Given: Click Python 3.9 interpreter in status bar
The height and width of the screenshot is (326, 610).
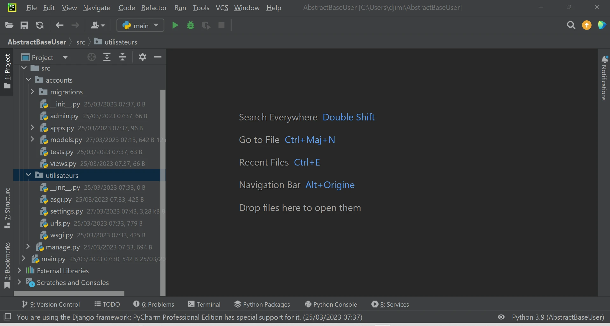Looking at the screenshot, I should pos(558,317).
